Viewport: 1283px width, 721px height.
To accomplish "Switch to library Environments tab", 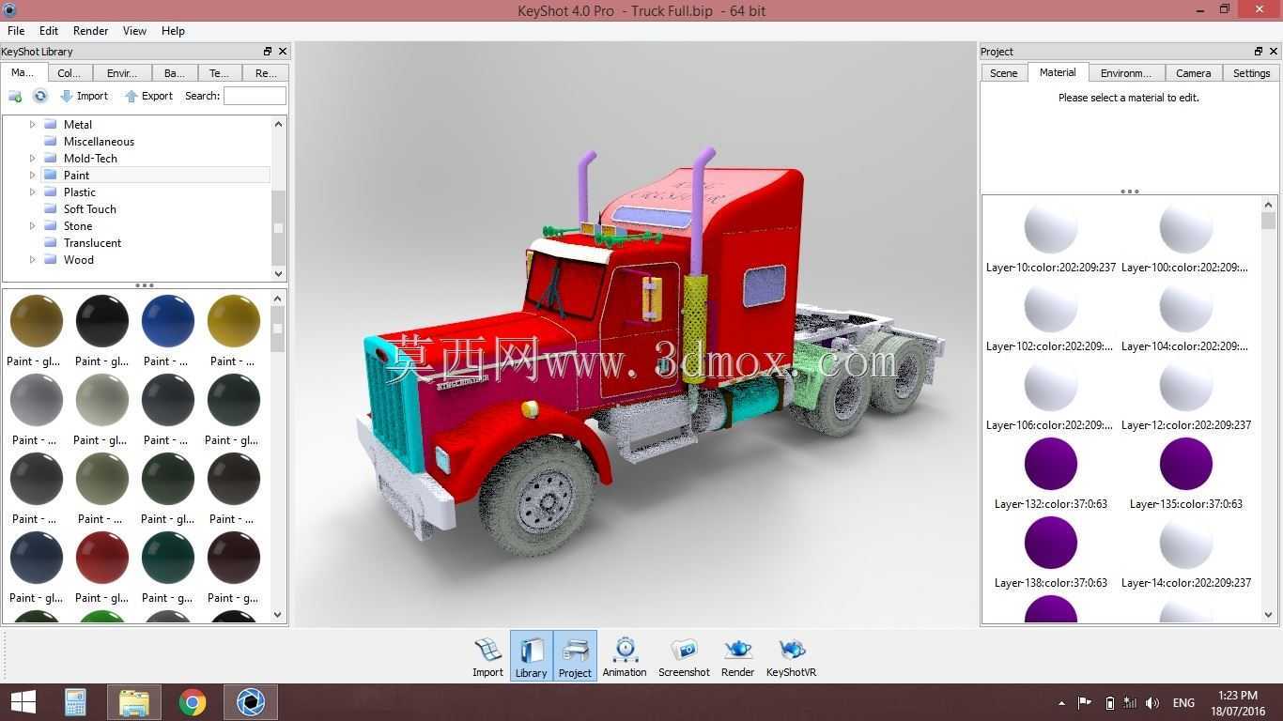I will [122, 73].
